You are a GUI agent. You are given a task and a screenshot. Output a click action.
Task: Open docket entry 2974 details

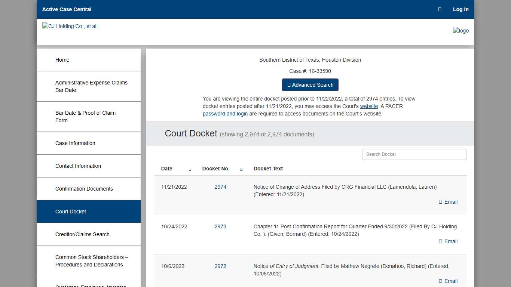[220, 187]
